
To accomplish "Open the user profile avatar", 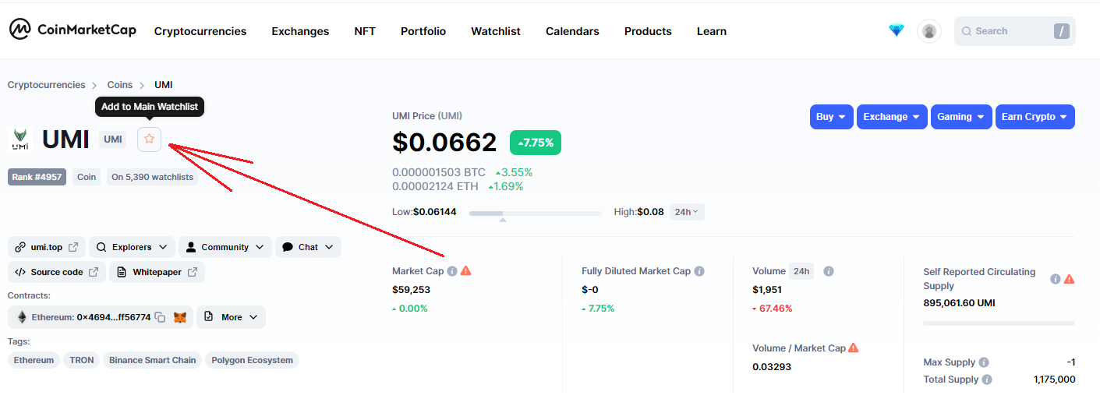I will tap(928, 31).
